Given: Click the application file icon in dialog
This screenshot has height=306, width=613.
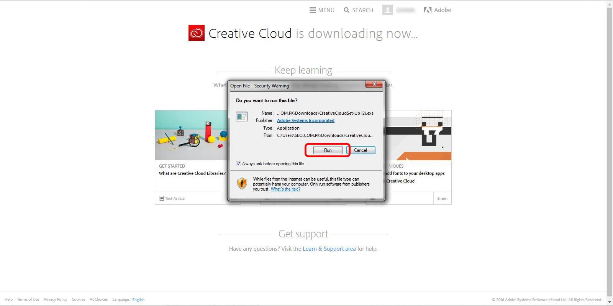Looking at the screenshot, I should pos(242,116).
